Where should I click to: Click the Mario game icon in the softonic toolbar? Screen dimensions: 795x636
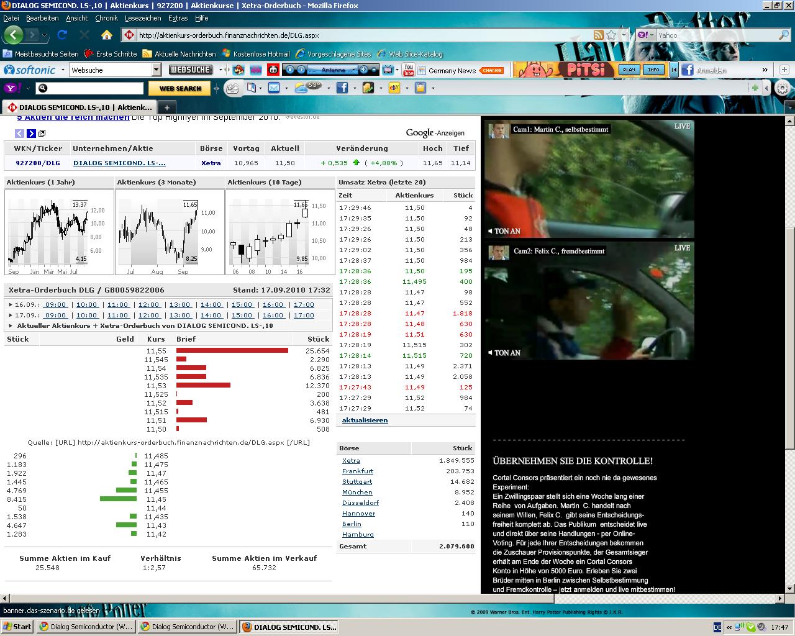tap(239, 70)
